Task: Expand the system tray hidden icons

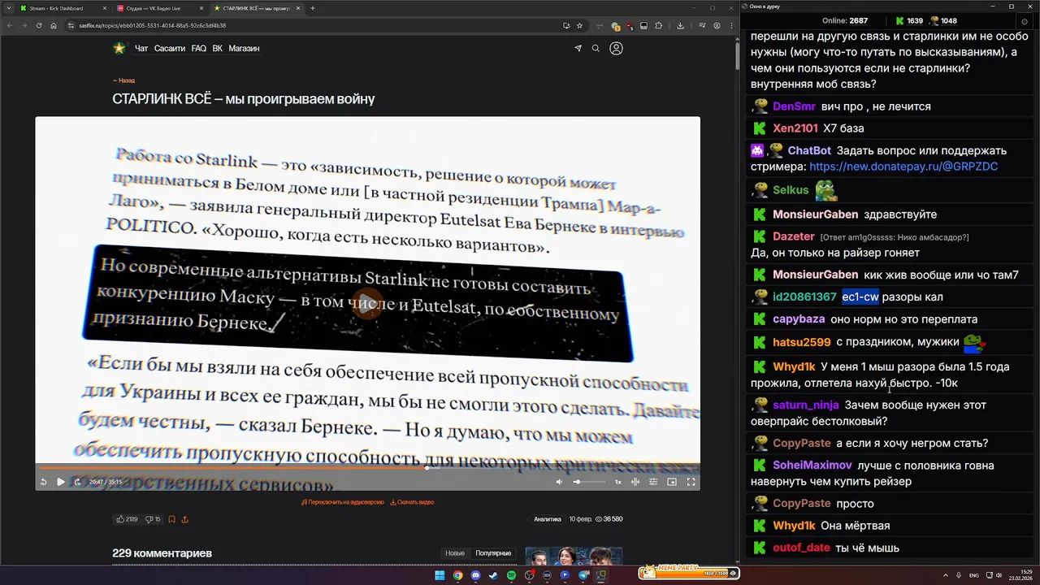Action: tap(946, 575)
